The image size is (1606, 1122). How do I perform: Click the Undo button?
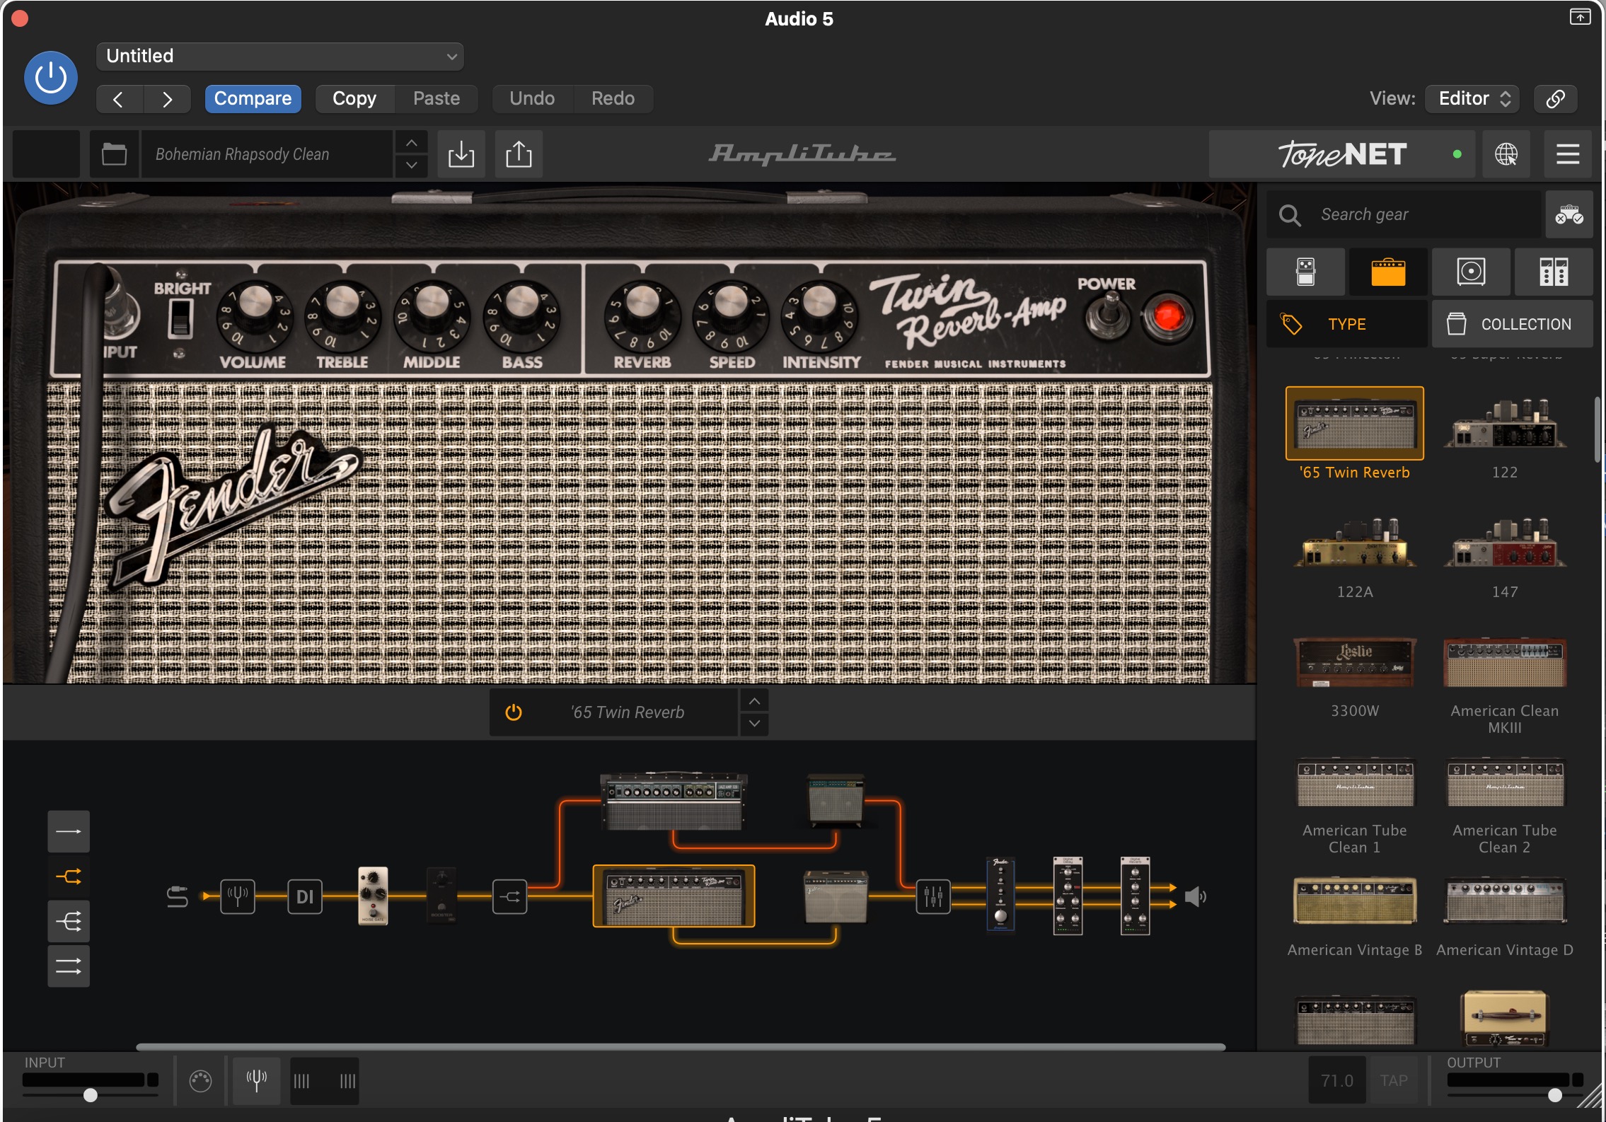[532, 98]
